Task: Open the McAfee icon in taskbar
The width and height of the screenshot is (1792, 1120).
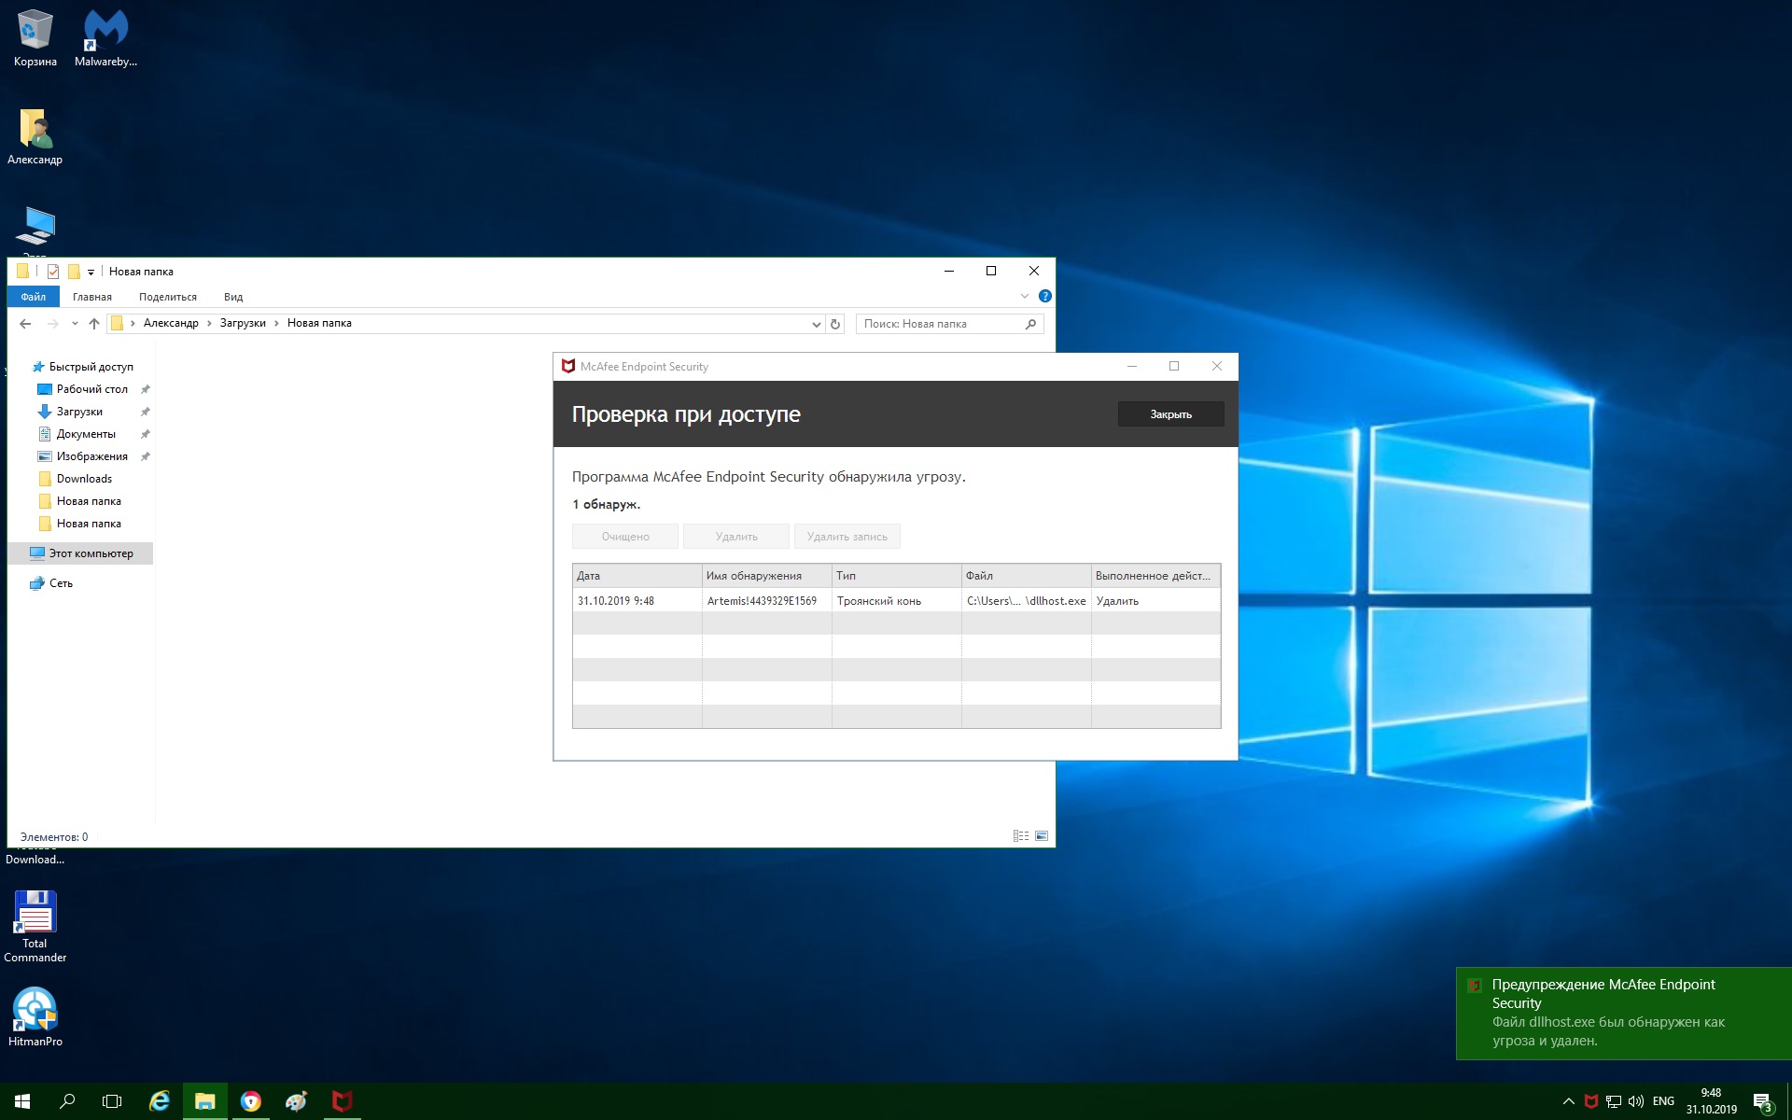Action: pos(342,1101)
